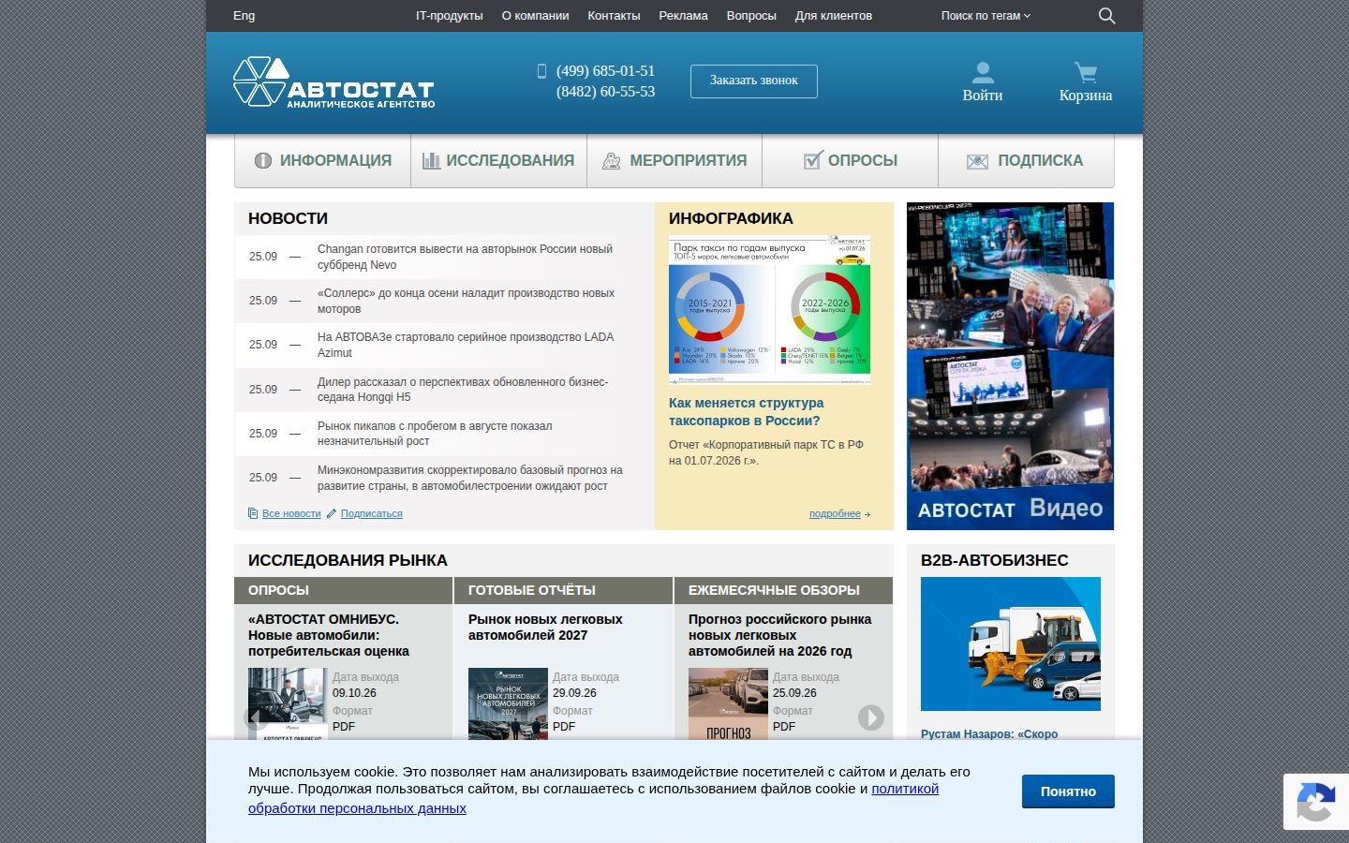Click the envelope icon beside Подписка
The height and width of the screenshot is (843, 1349).
coord(977,161)
